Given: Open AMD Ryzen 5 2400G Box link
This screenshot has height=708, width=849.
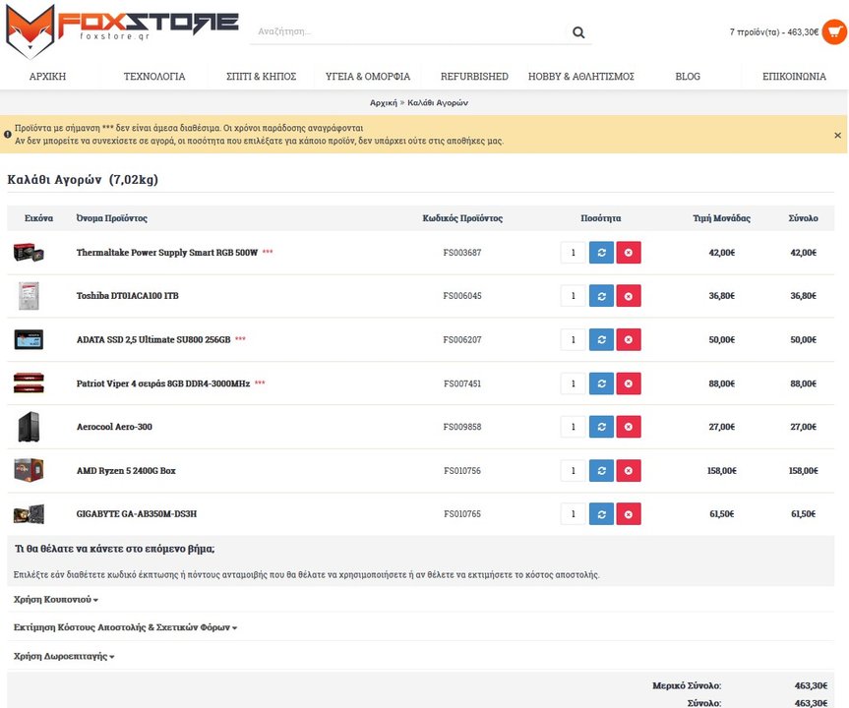Looking at the screenshot, I should point(126,471).
